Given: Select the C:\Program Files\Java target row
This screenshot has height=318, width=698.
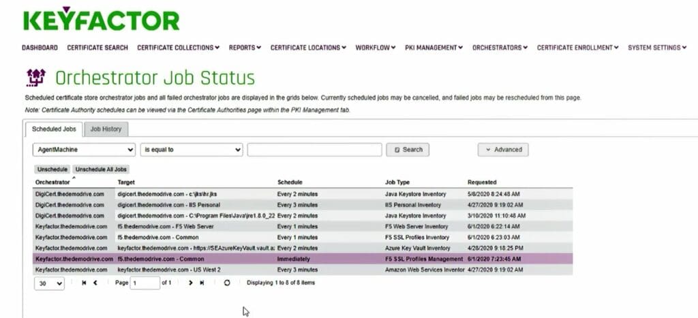Looking at the screenshot, I should pos(303,216).
